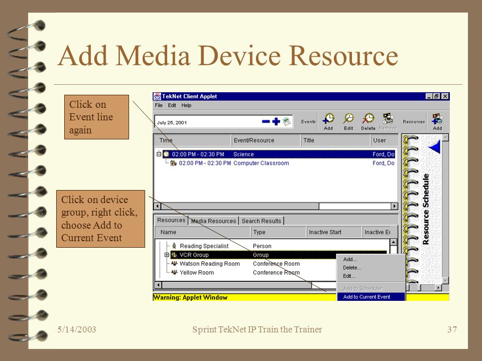The width and height of the screenshot is (482, 361).
Task: Open the calendar picker icon
Action: click(287, 121)
